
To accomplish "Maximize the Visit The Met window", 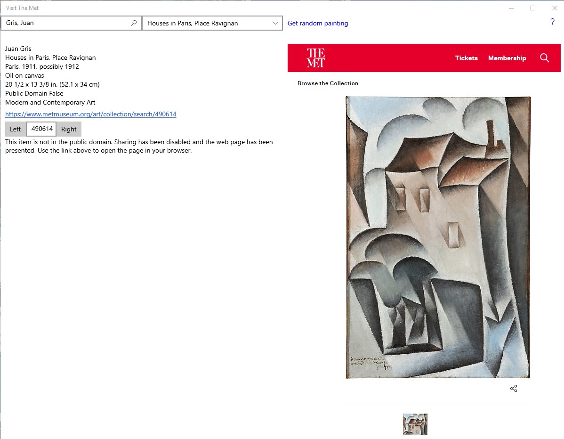I will [x=533, y=8].
